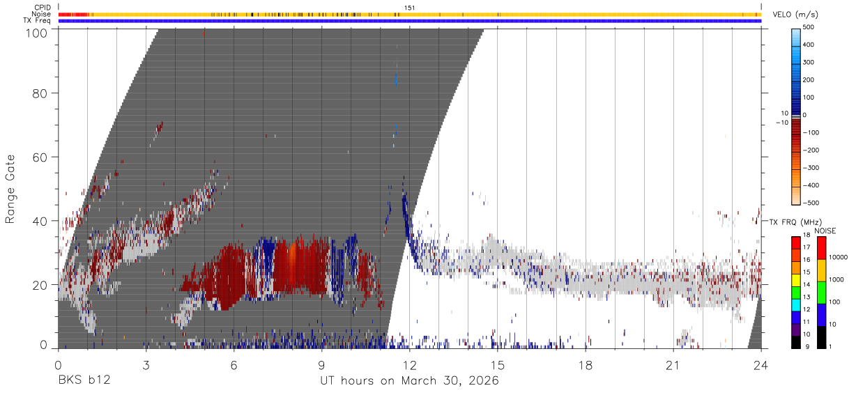Click the Range Gate axis title
Viewport: 856px width, 395px height.
(10, 188)
